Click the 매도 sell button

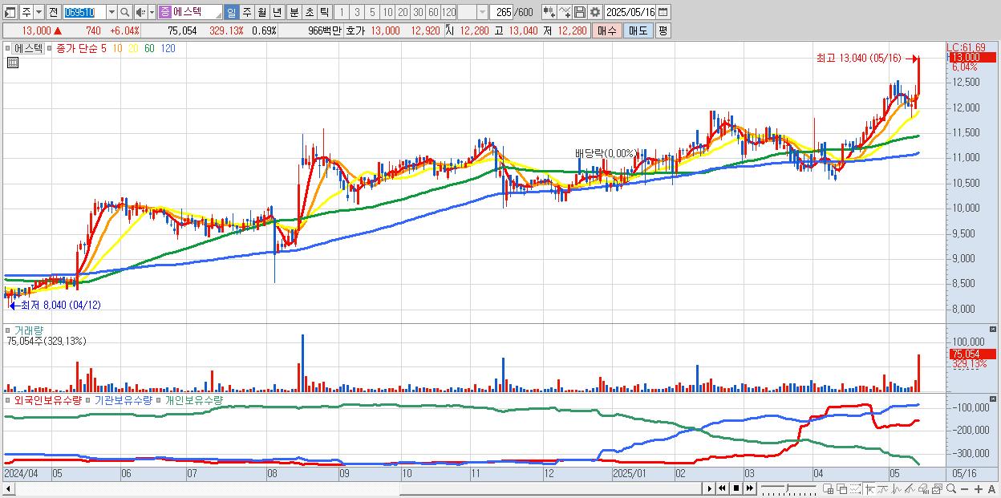click(x=638, y=30)
